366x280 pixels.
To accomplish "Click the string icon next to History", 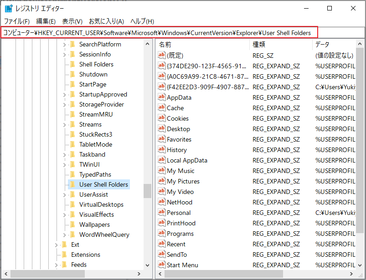I will [x=161, y=150].
